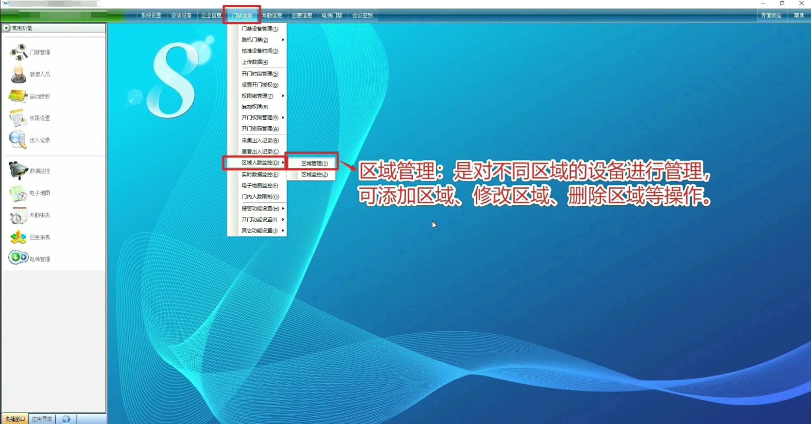Open the 帮助 menu
Viewport: 811px width, 424px height.
tap(799, 16)
